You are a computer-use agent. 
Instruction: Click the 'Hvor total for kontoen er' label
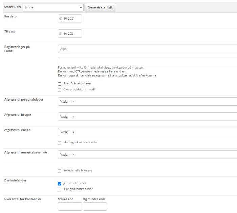coord(22,199)
